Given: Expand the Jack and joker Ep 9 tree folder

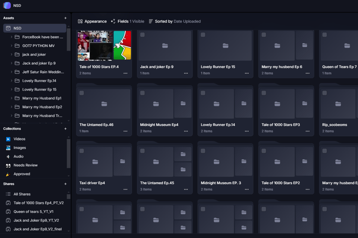Looking at the screenshot, I should click(11, 63).
